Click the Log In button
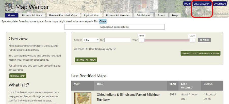Image resolution: width=229 pixels, height=104 pixels. click(187, 4)
